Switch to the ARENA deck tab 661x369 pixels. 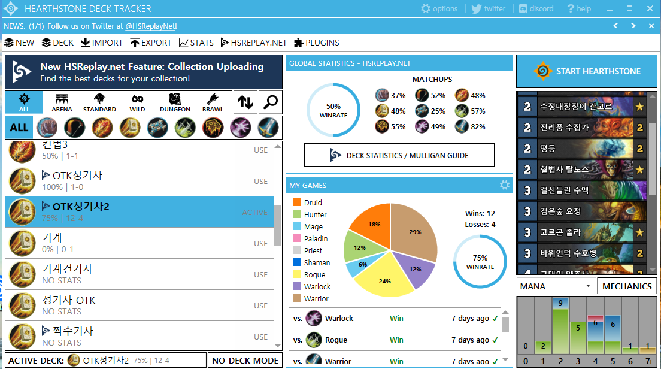62,102
